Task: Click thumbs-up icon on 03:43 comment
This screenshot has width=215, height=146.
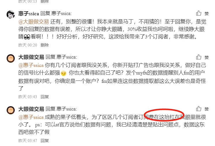Action: click(x=199, y=57)
